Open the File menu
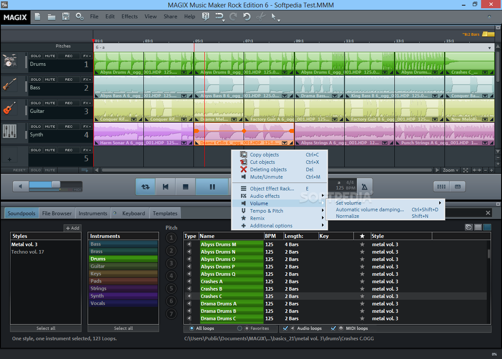Image resolution: width=502 pixels, height=359 pixels. click(94, 17)
